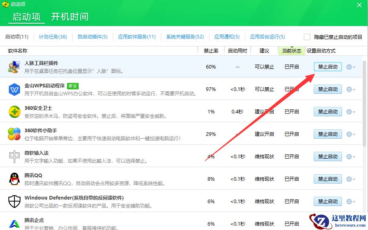Sort by 当前状态 column header
Viewport: 368px width, 230px height.
[x=291, y=50]
